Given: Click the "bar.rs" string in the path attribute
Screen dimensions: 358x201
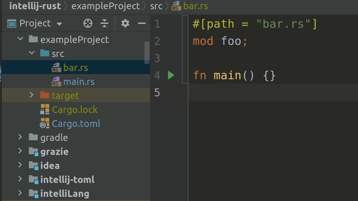Looking at the screenshot, I should (283, 24).
